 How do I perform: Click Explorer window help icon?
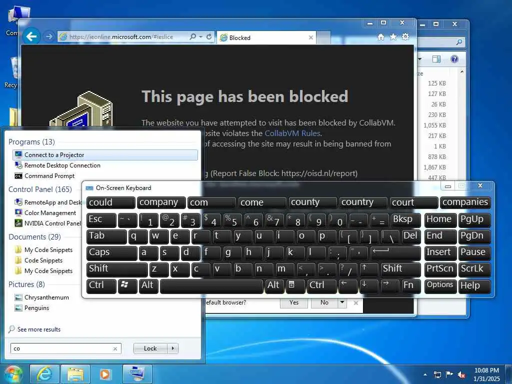tap(454, 59)
